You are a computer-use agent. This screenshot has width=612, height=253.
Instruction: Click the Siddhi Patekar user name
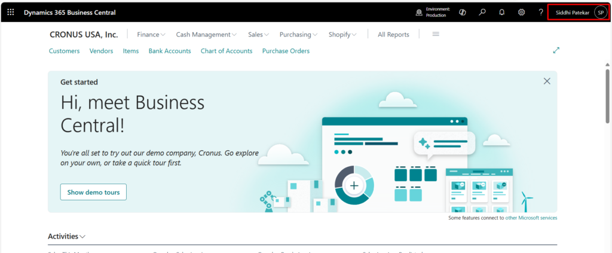point(572,13)
